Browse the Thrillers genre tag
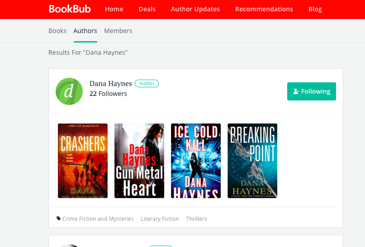 (196, 219)
